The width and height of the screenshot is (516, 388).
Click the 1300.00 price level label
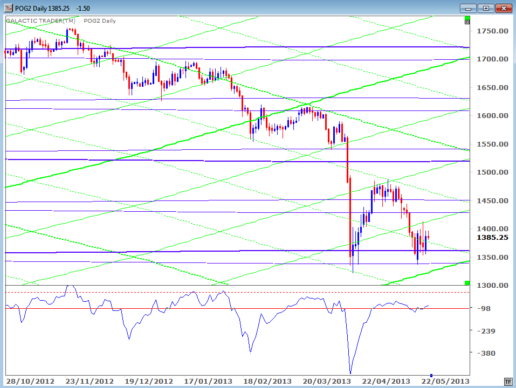[x=492, y=285]
